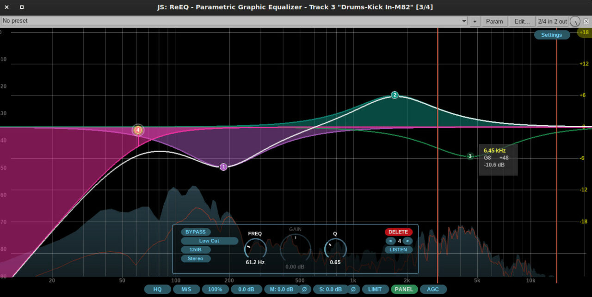Invert mid channel phase with Ø button
Image resolution: width=592 pixels, height=297 pixels.
click(304, 289)
